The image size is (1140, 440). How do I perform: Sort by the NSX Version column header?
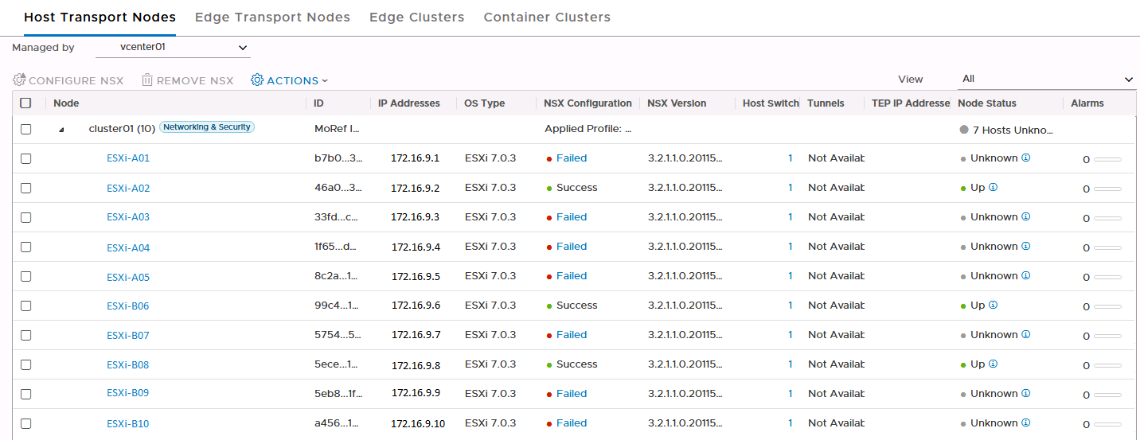(677, 103)
